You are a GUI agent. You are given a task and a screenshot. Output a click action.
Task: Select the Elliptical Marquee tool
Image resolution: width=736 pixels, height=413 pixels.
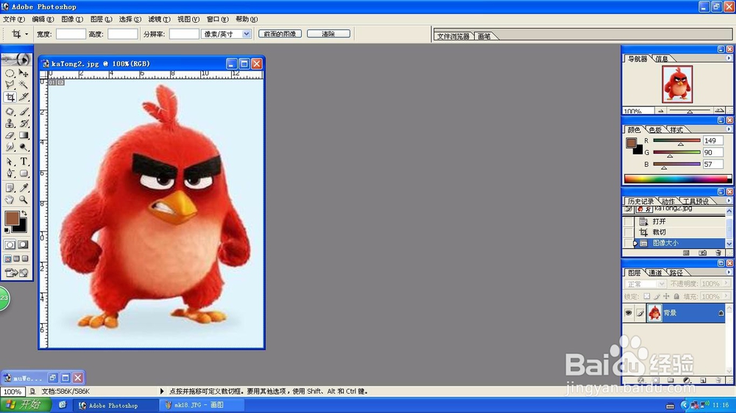[x=10, y=73]
